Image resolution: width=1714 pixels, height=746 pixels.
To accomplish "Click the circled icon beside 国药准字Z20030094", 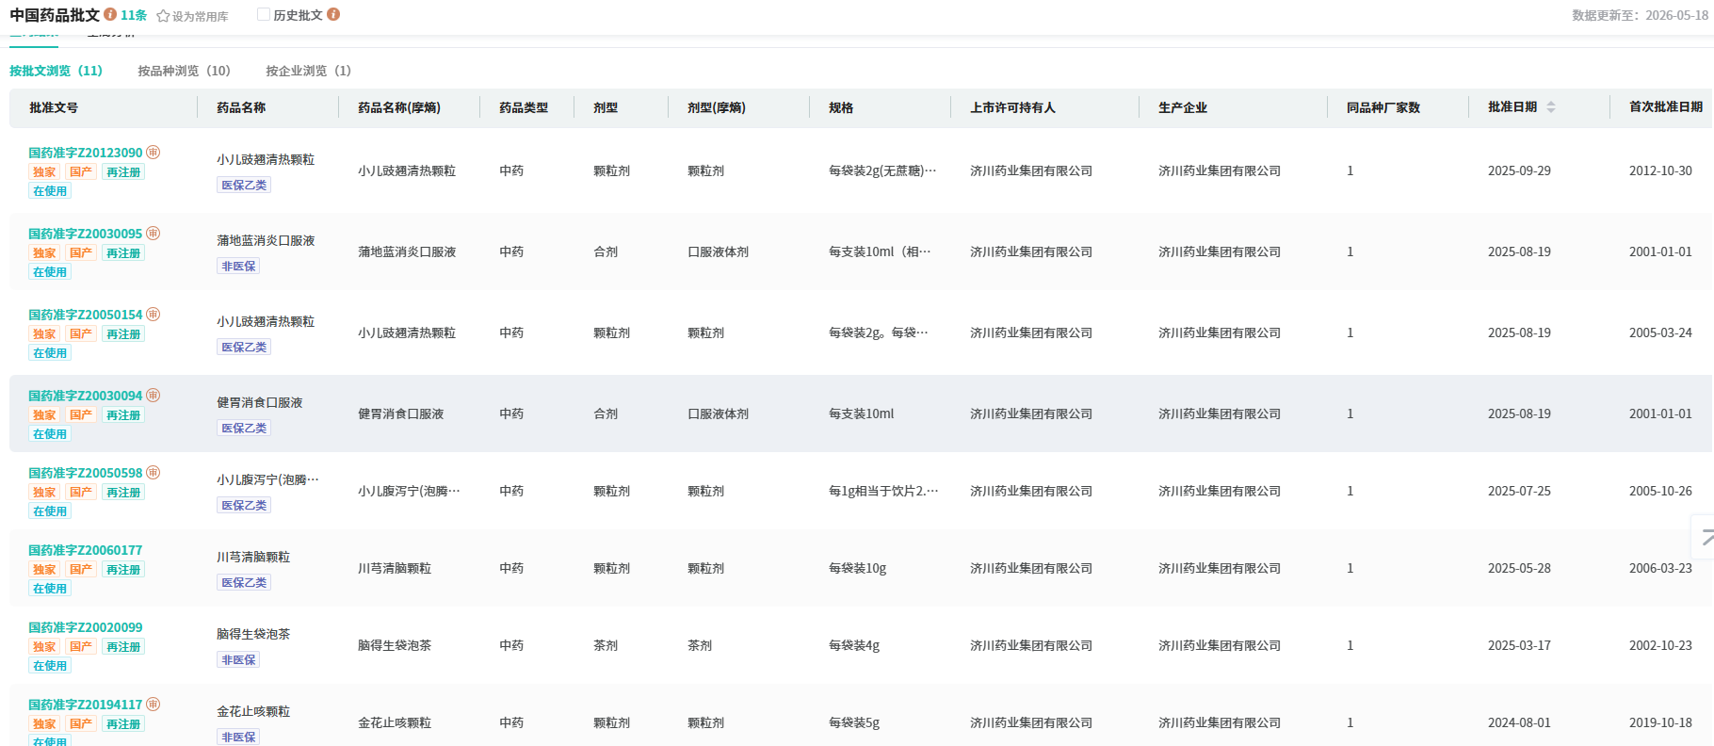I will click(154, 395).
